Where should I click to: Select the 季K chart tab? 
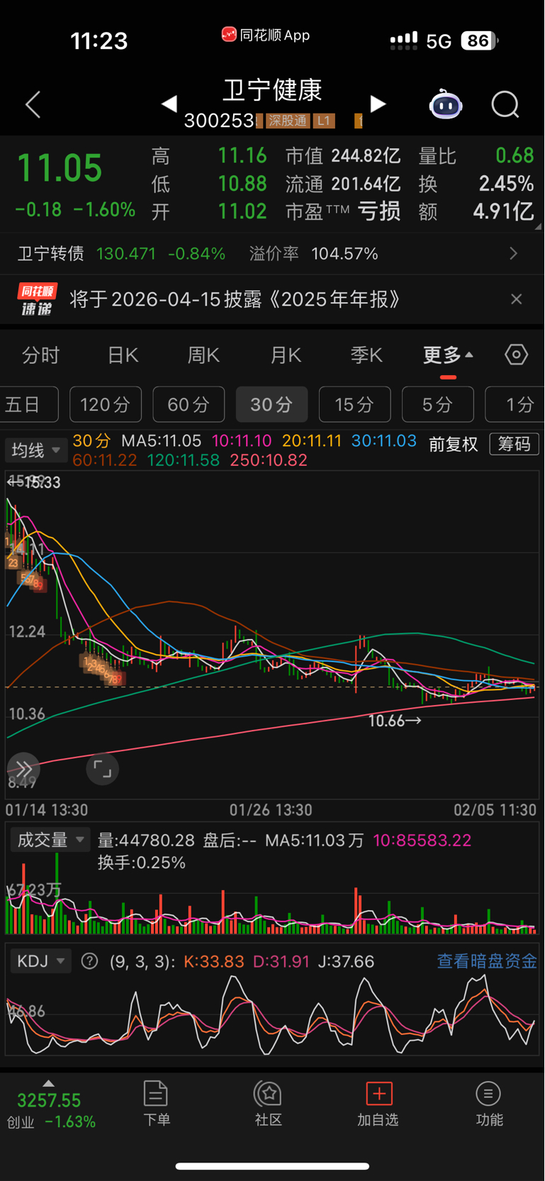(x=366, y=355)
